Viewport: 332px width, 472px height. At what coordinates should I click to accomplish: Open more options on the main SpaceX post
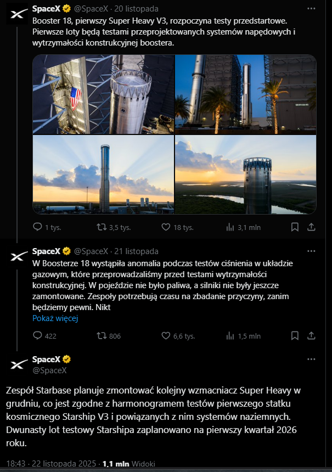pos(311,359)
